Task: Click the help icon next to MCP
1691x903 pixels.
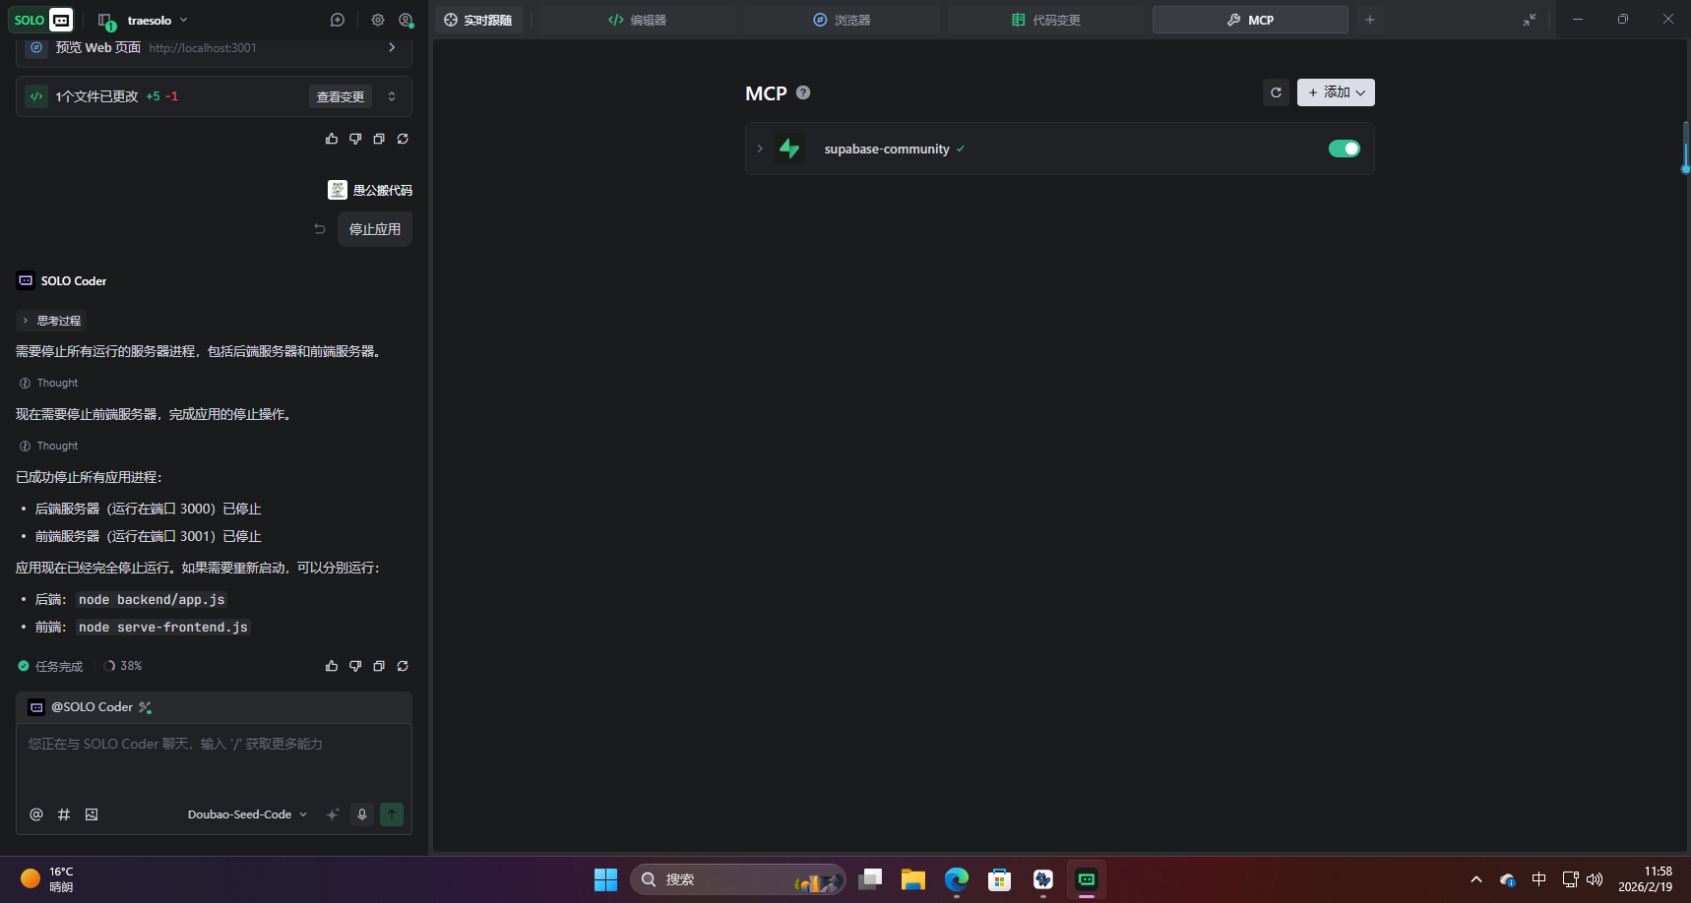Action: [x=803, y=92]
